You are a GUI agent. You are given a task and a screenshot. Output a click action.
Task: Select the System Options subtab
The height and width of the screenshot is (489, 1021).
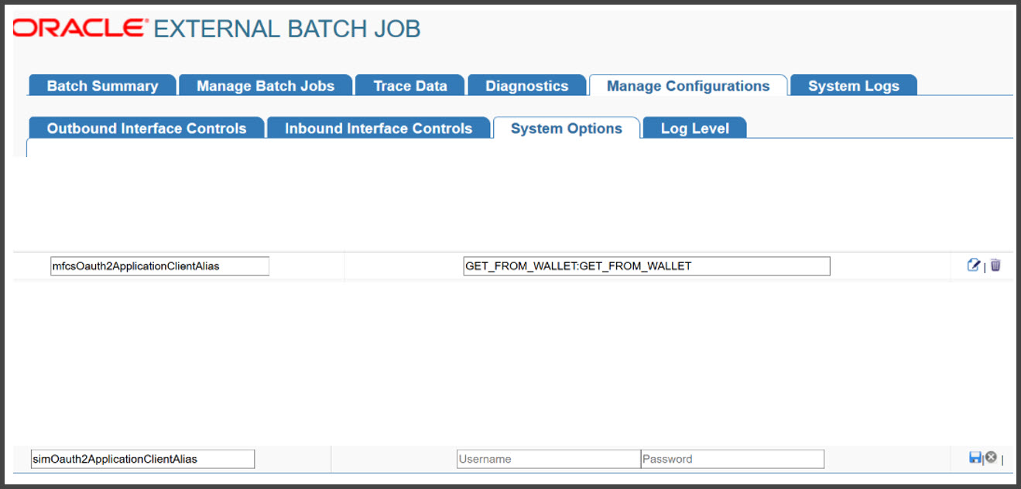click(x=567, y=128)
